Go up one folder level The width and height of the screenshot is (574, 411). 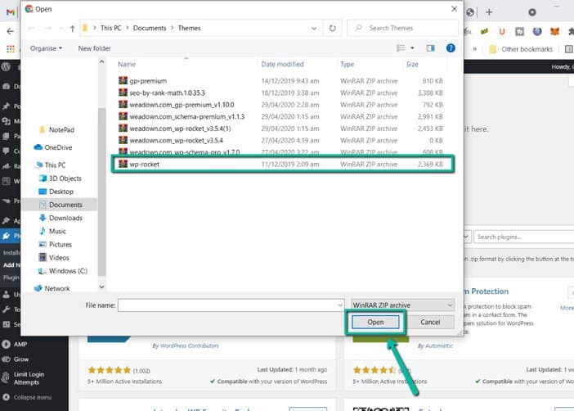pyautogui.click(x=73, y=29)
